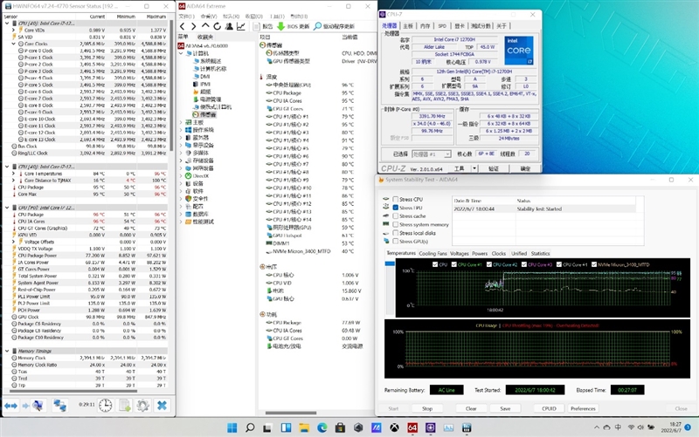
Task: Click HWiNFO network computers icon
Action: click(59, 406)
